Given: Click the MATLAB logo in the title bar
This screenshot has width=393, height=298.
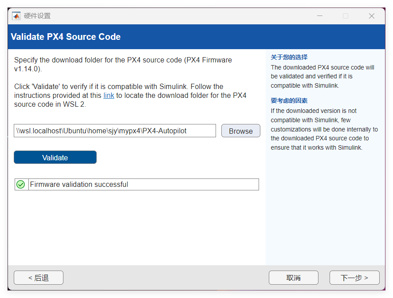Looking at the screenshot, I should [x=16, y=16].
